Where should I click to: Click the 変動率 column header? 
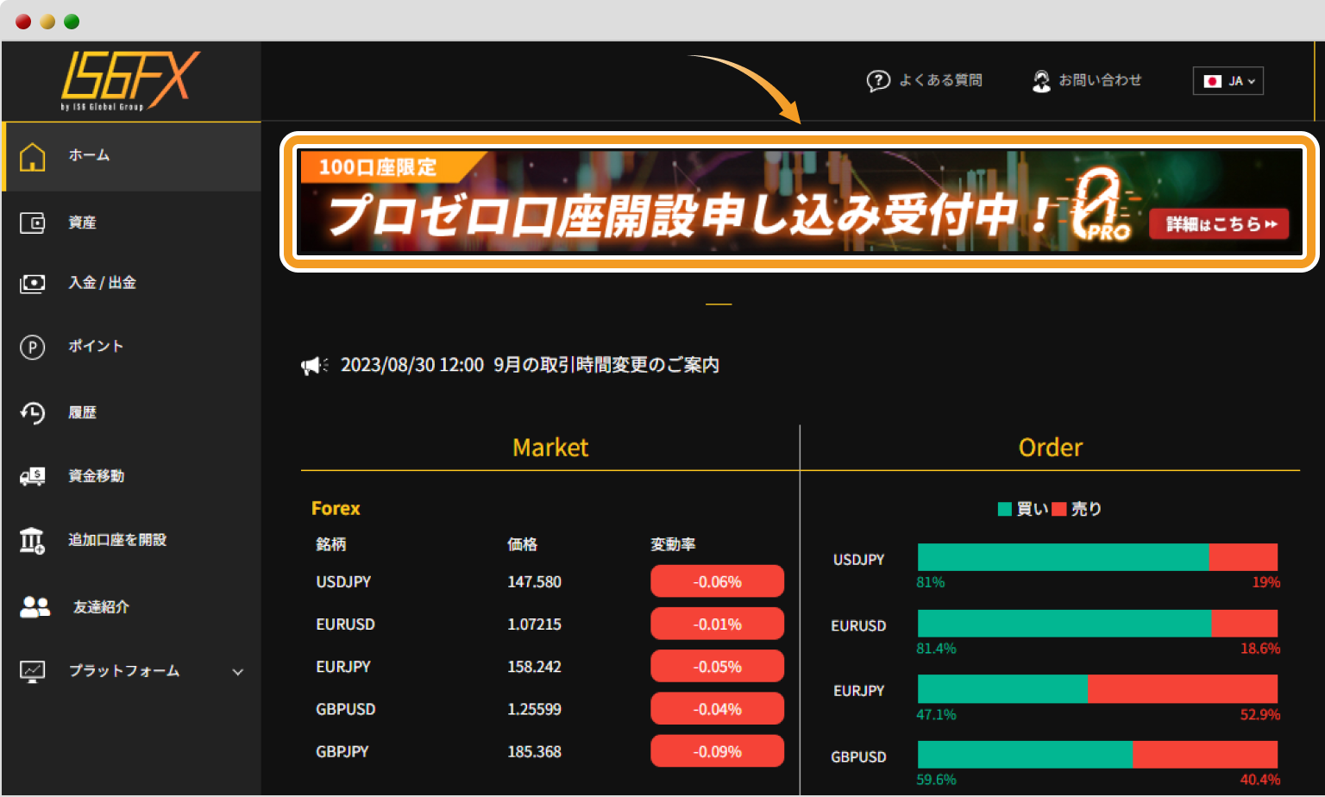pos(673,544)
